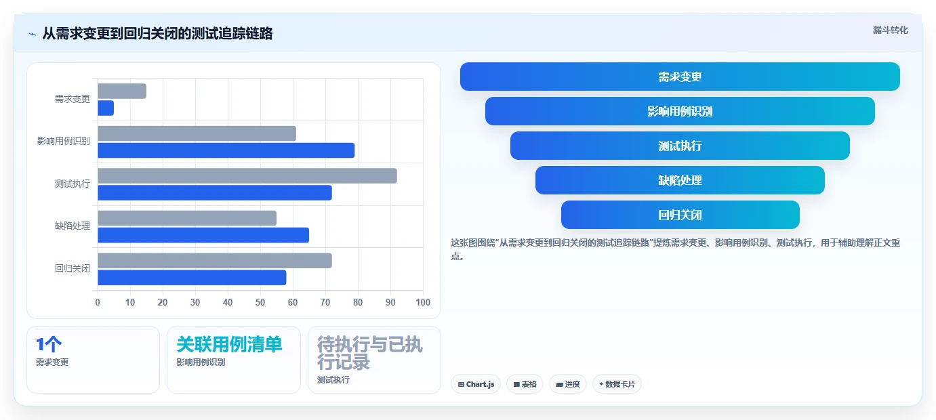Click the gray bar for 需求变更
Image resolution: width=936 pixels, height=420 pixels.
(122, 91)
